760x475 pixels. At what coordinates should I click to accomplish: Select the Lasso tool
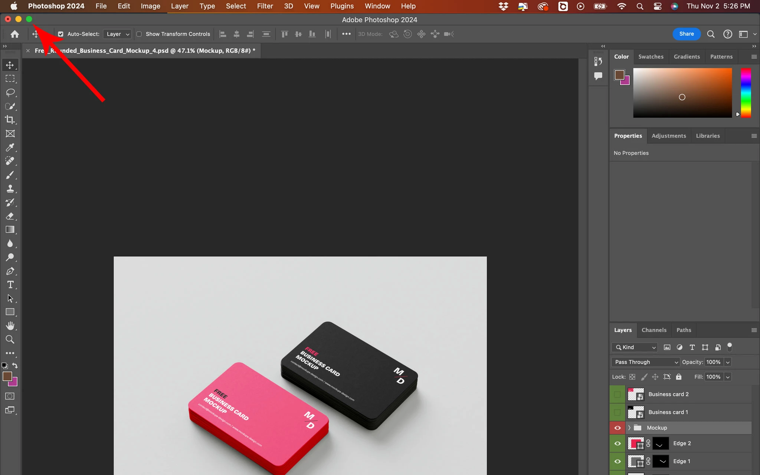click(10, 92)
